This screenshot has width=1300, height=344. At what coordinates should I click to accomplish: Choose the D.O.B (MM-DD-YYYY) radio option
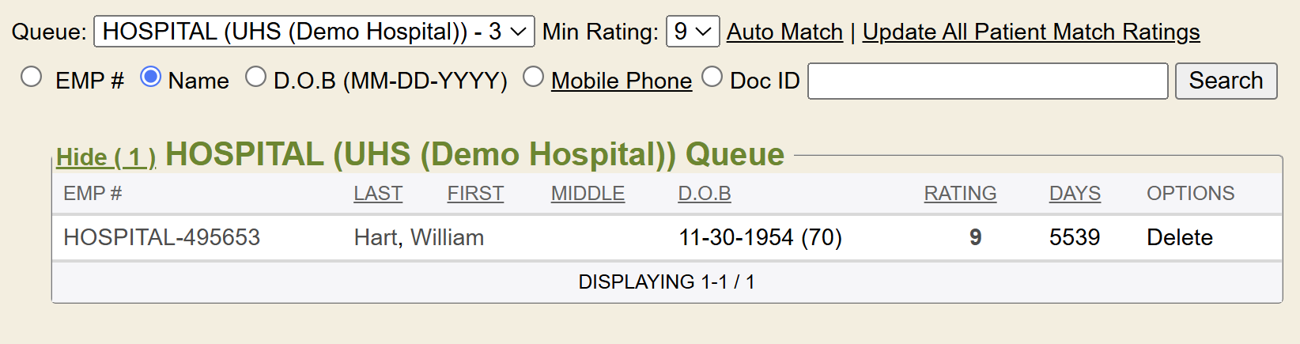255,77
